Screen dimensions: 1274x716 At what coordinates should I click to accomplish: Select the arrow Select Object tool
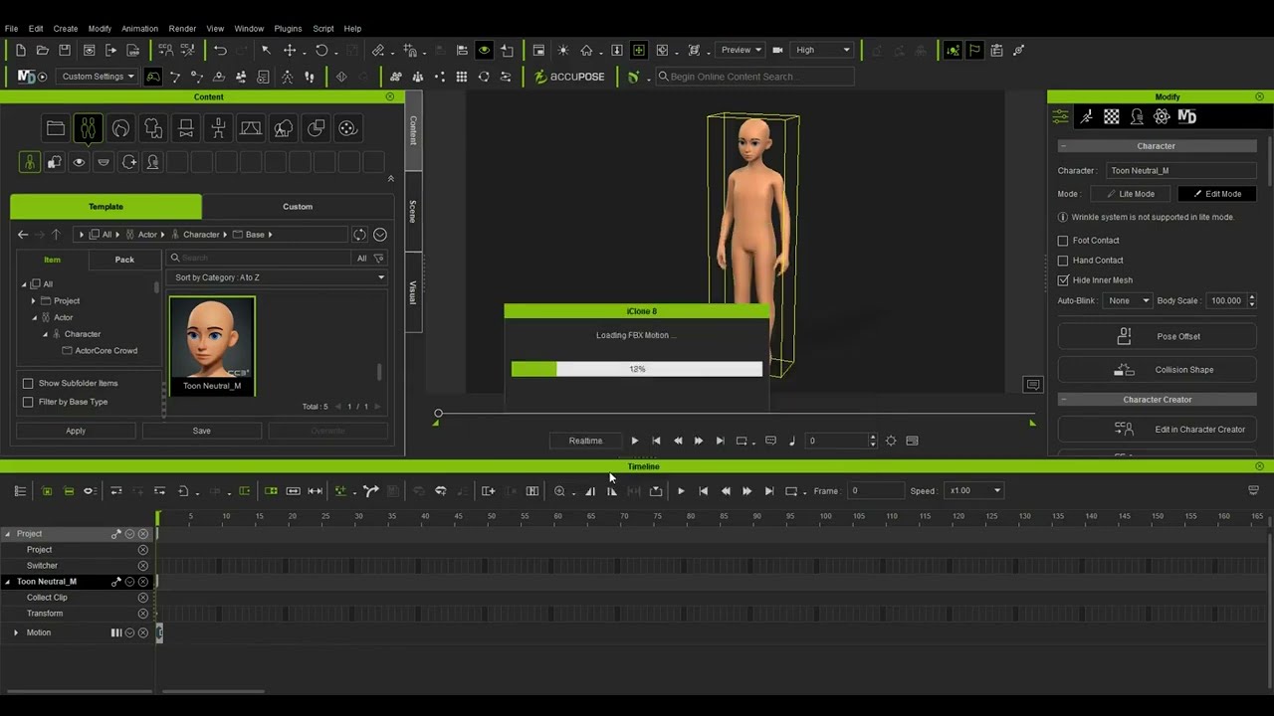point(266,50)
